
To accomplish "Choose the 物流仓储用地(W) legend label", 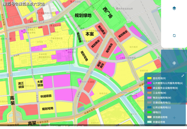I will click(162, 98).
